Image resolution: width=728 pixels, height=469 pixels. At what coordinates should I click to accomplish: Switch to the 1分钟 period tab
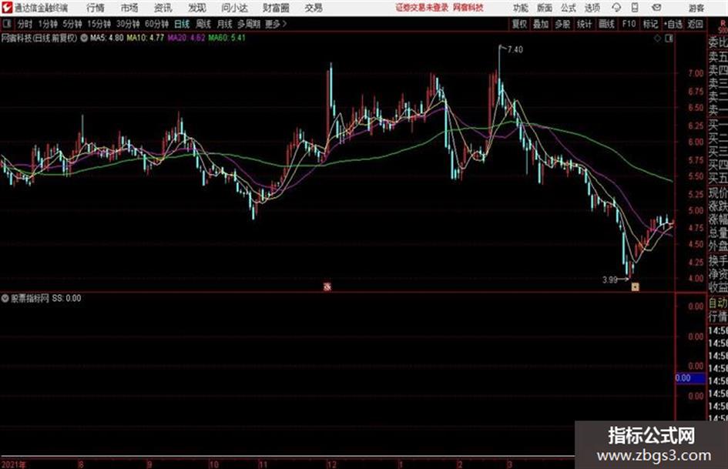point(48,24)
